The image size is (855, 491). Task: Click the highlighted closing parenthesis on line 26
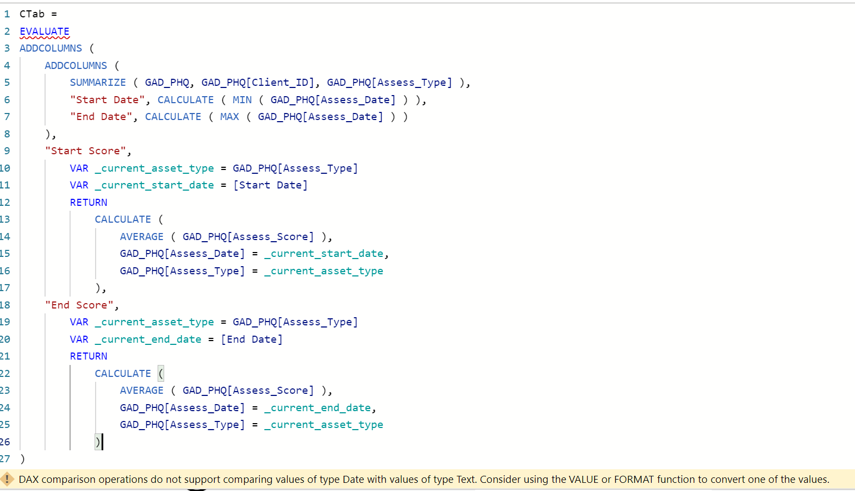tap(98, 442)
